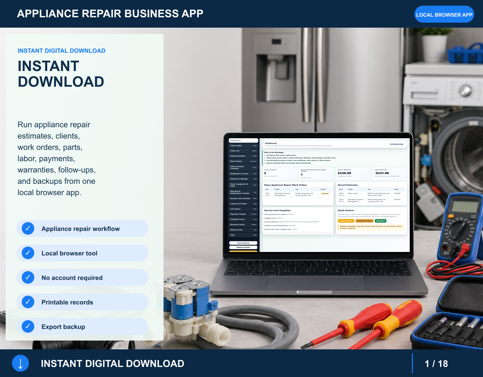This screenshot has height=377, width=483.
Task: Click the Appliance repair workflow feature pill
Action: [82, 228]
